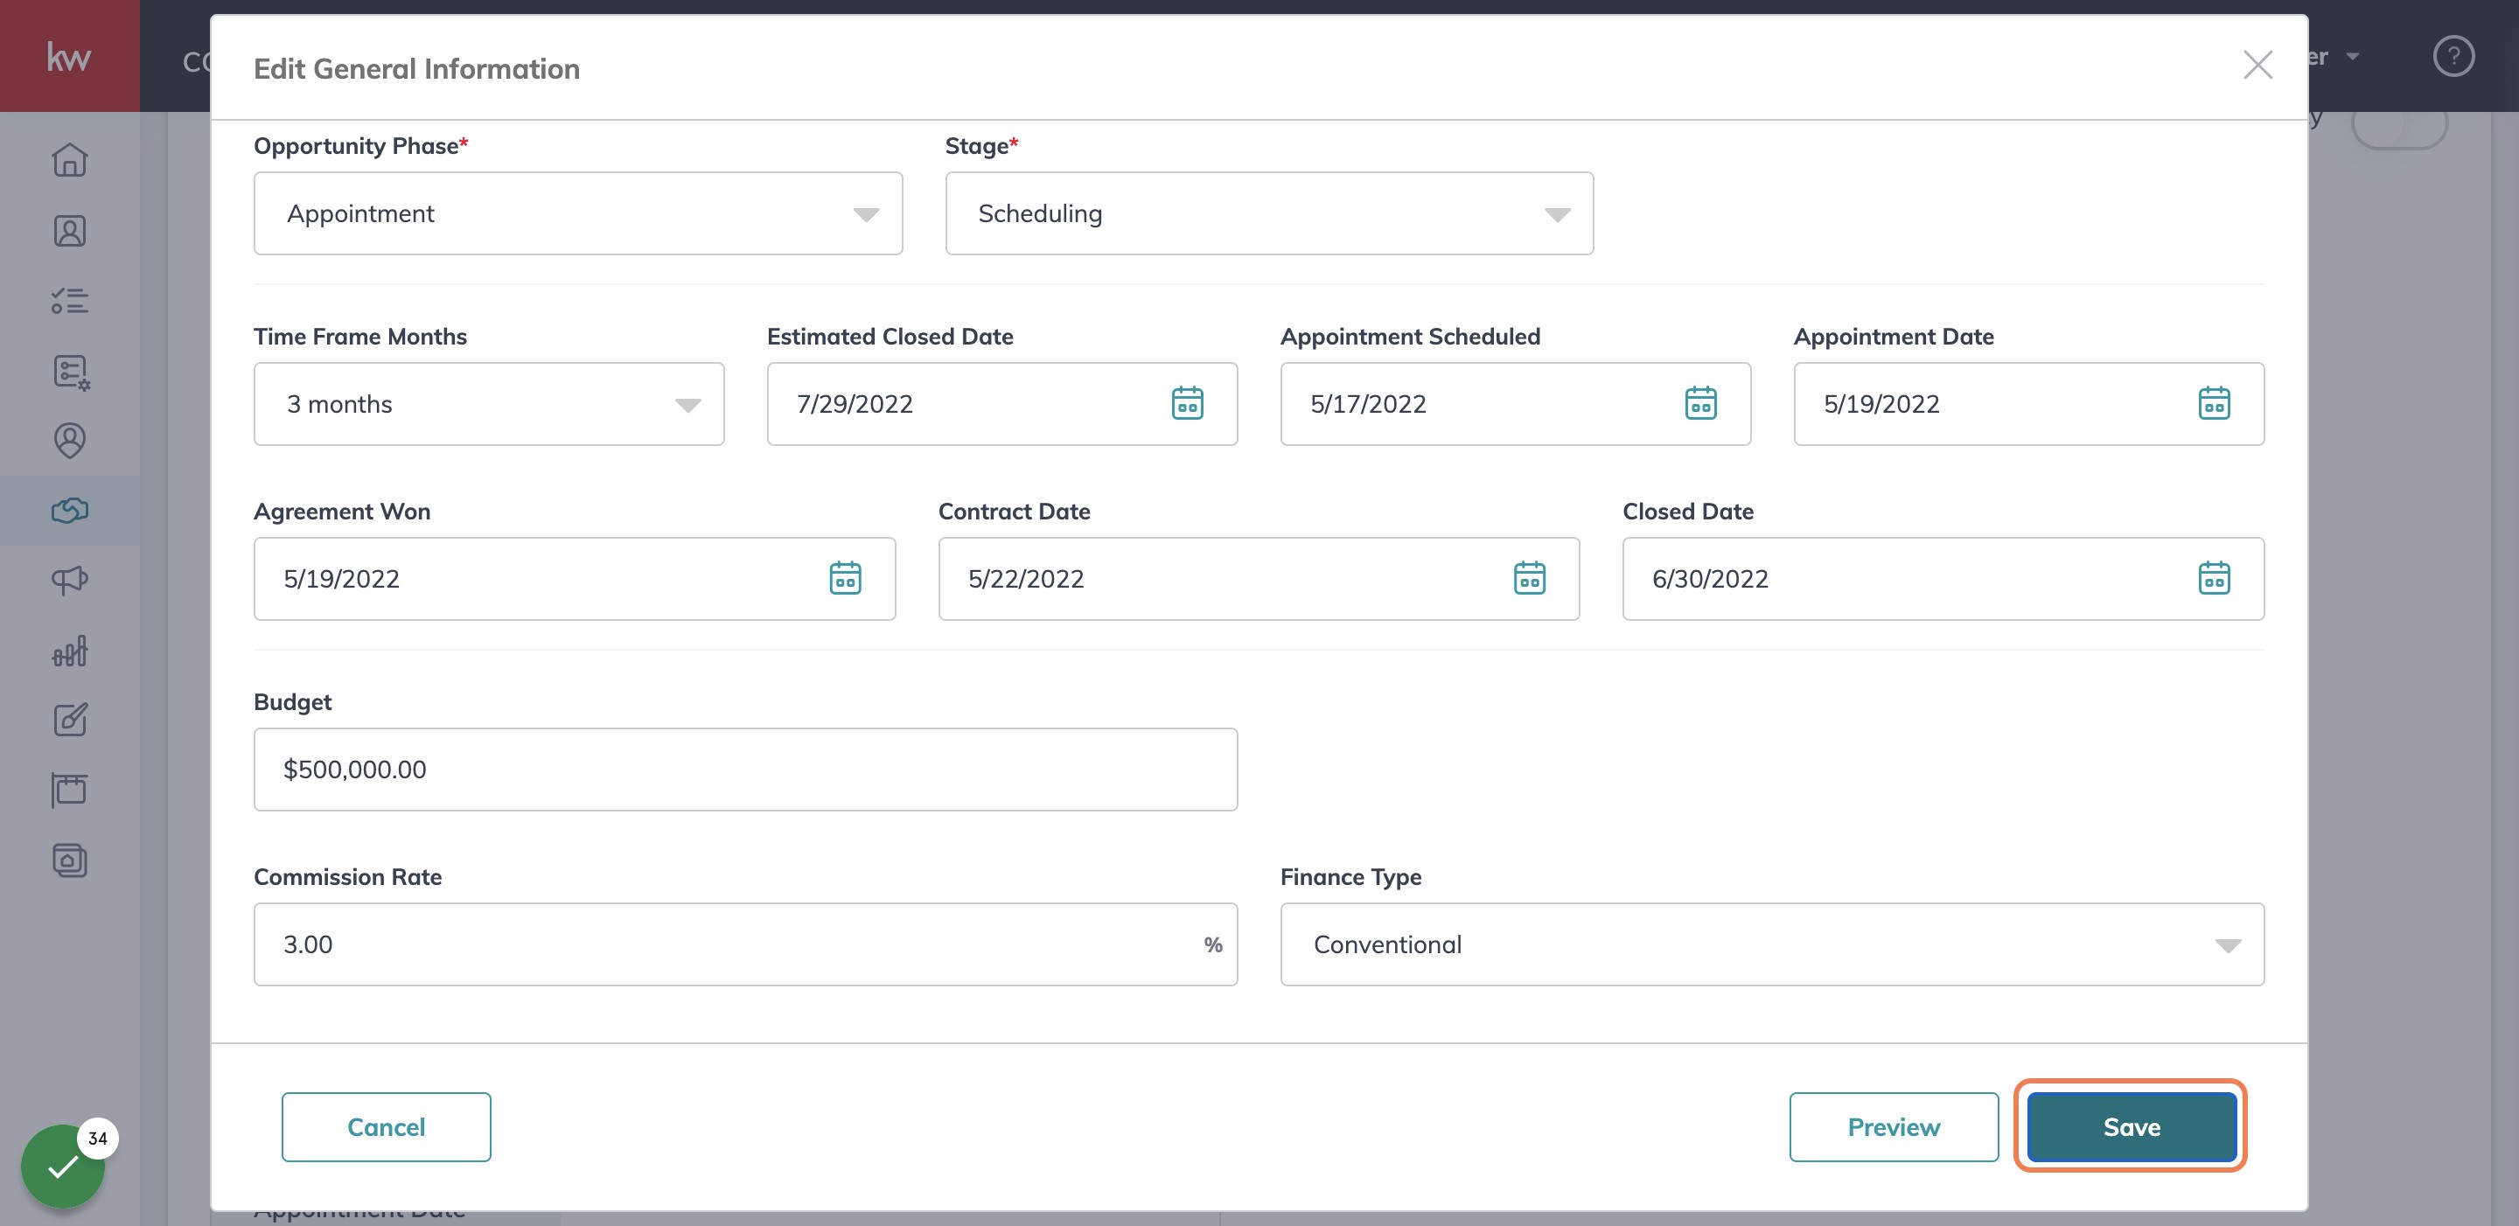Expand the Stage dropdown showing Scheduling
This screenshot has width=2519, height=1226.
point(1268,214)
